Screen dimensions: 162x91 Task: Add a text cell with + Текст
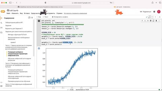tap(46, 17)
